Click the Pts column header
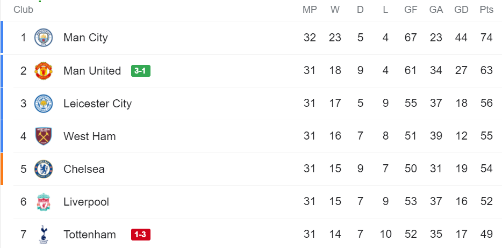The width and height of the screenshot is (502, 248). (486, 10)
